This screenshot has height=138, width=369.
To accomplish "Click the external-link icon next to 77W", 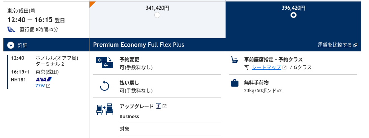I will click(48, 86).
